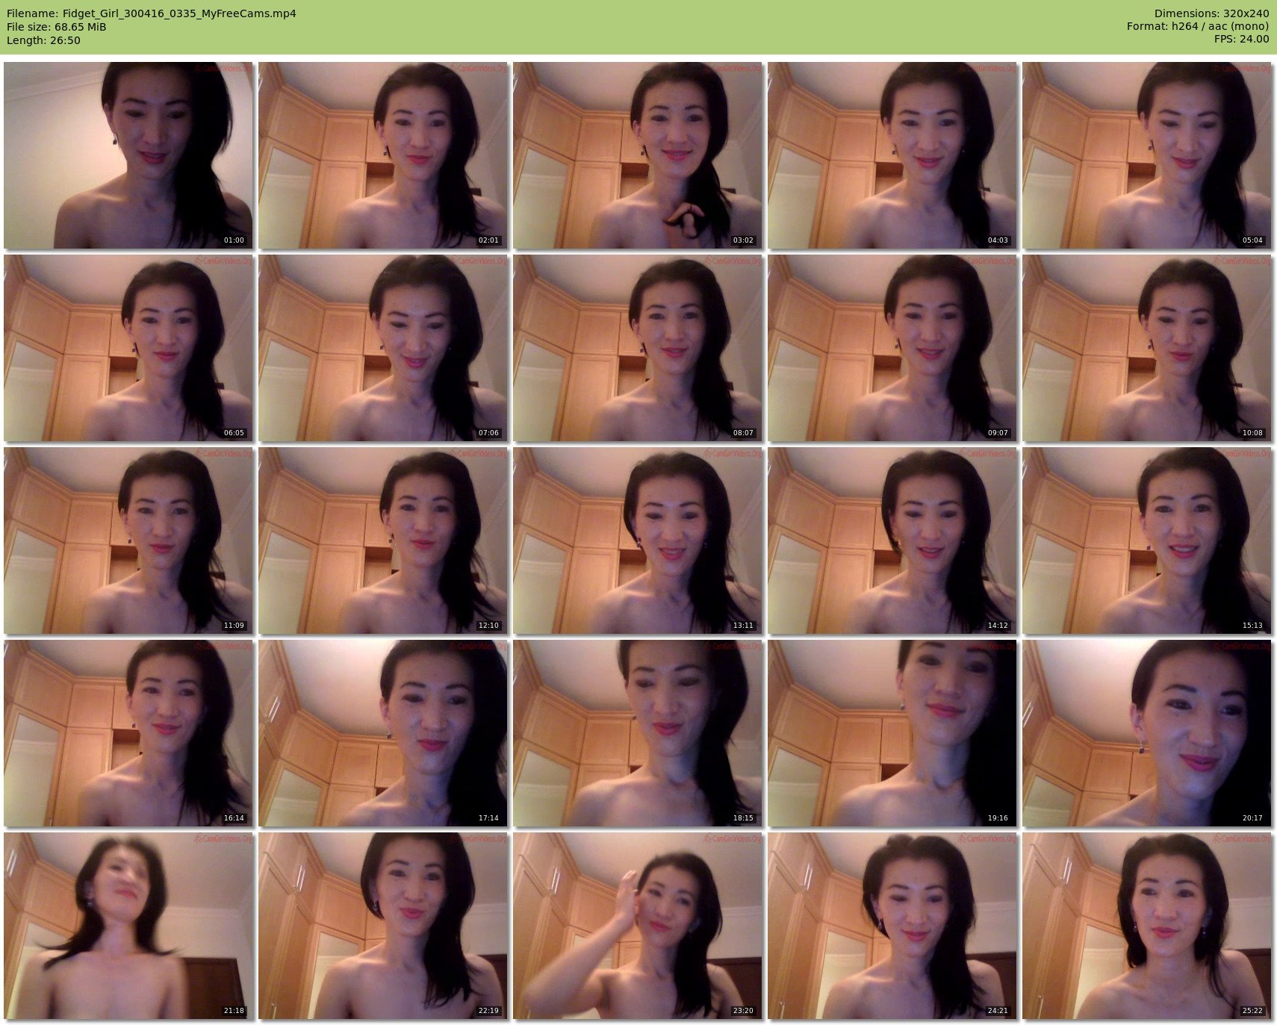Click the Filename text in header
Image resolution: width=1277 pixels, height=1025 pixels.
tap(152, 13)
